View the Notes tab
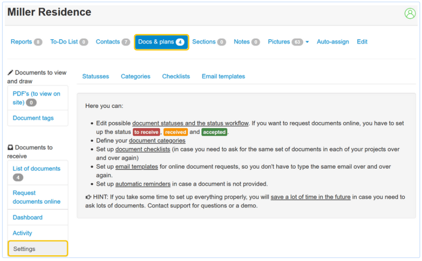The height and width of the screenshot is (261, 422). (246, 42)
